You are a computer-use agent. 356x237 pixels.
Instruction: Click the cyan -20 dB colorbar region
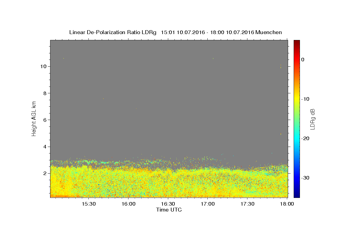click(x=297, y=138)
